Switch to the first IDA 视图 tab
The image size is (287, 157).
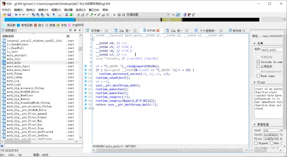click(x=125, y=31)
